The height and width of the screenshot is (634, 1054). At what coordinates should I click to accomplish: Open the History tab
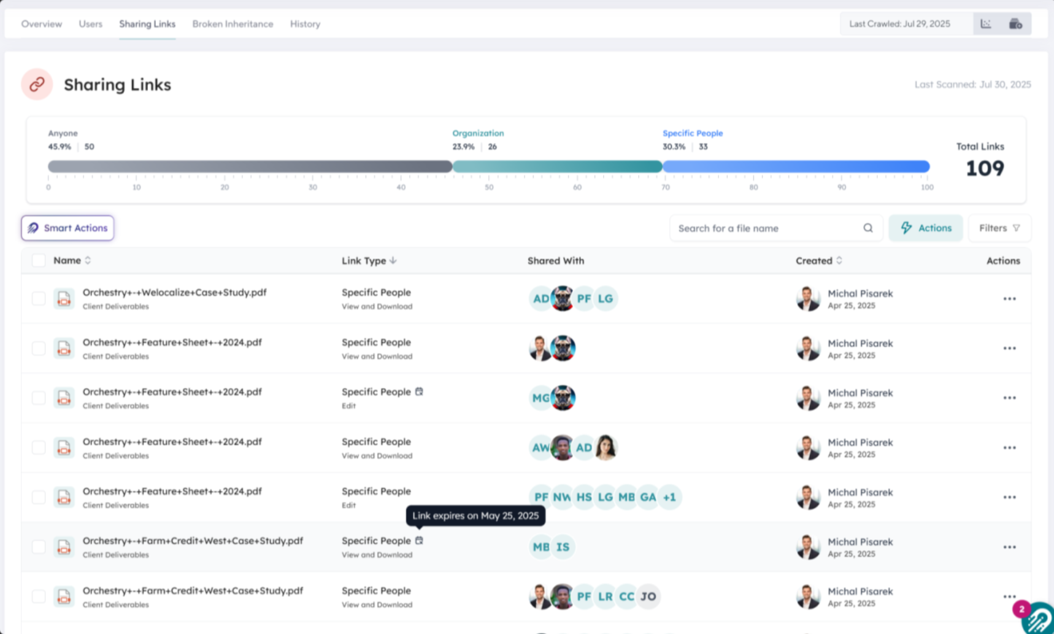tap(305, 24)
